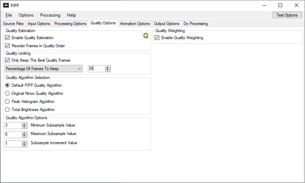This screenshot has height=183, width=305.
Task: Open Percentage Of Frames To Keep dropdown
Action: coord(43,68)
